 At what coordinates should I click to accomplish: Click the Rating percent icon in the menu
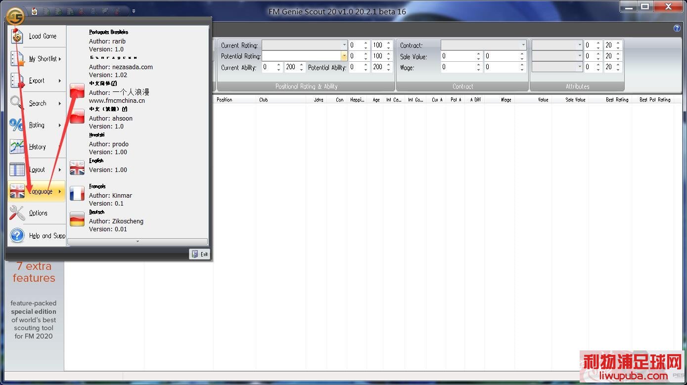coord(17,125)
